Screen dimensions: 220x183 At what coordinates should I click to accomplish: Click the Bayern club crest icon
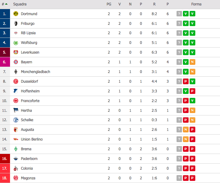[x=16, y=62]
